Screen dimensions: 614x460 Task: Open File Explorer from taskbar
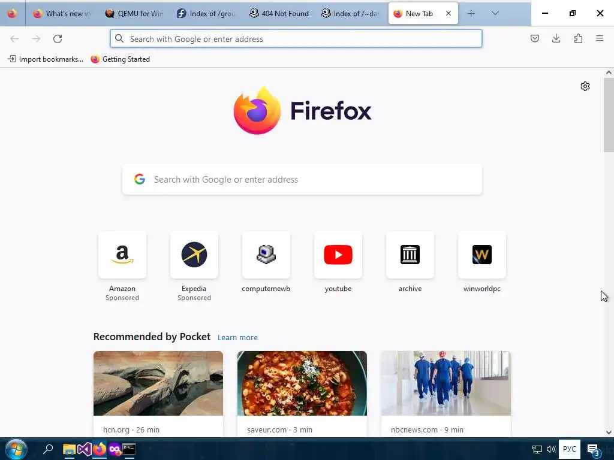point(70,449)
